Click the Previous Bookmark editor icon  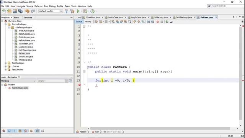[135, 22]
